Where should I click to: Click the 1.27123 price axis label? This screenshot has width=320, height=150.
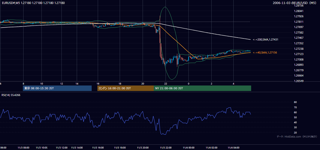pos(299,54)
